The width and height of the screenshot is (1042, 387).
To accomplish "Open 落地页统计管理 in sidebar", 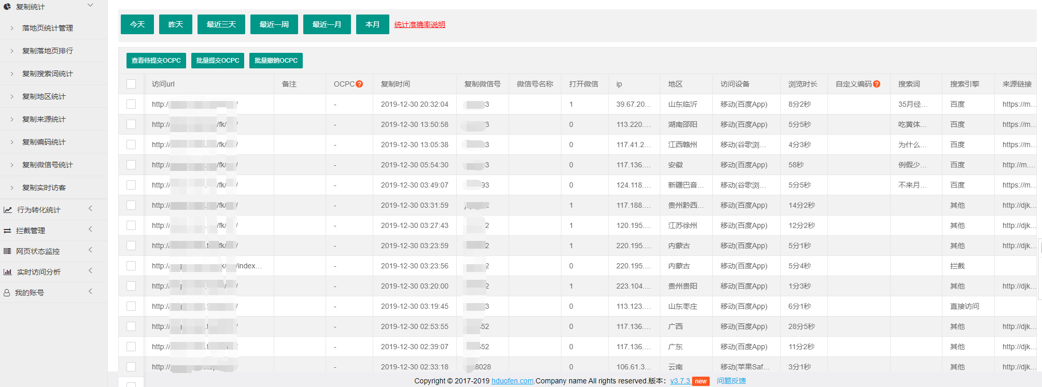I will 48,28.
